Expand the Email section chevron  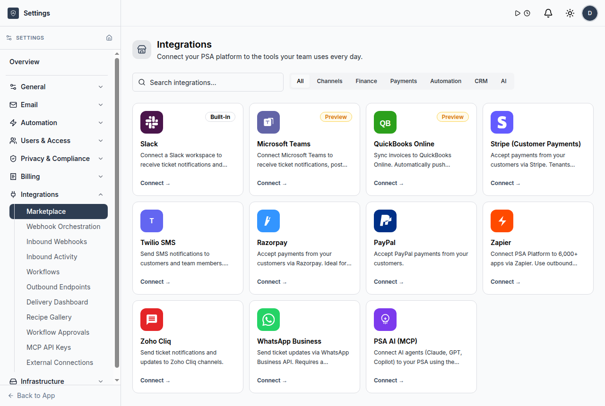click(x=101, y=105)
